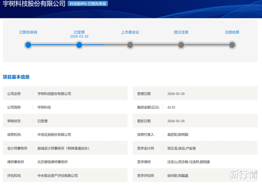Select the 上市委会议 stage label
Viewport: 262px width, 185px height.
130,32
